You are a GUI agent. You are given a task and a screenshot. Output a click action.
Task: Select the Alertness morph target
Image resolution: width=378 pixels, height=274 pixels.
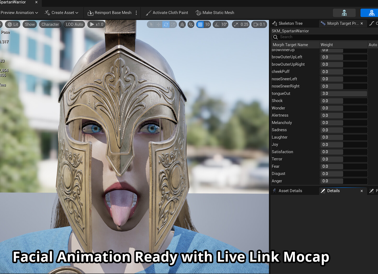point(280,115)
